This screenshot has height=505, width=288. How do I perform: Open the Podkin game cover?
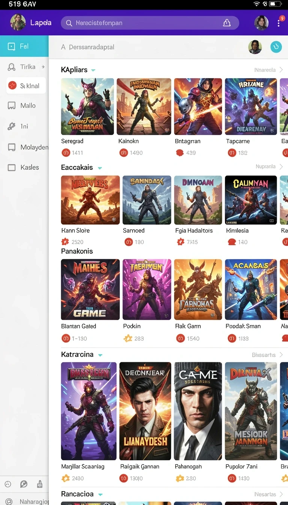tap(147, 289)
